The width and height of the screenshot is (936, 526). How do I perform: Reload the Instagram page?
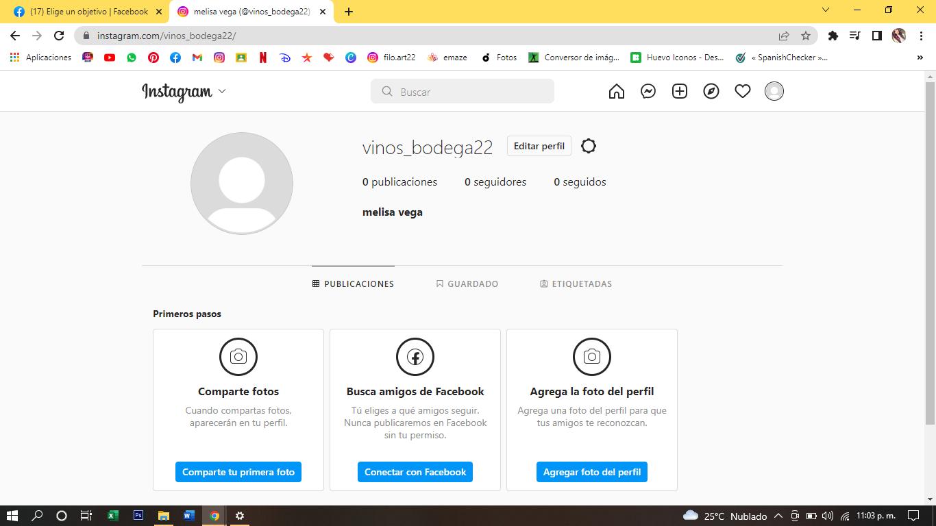tap(59, 36)
